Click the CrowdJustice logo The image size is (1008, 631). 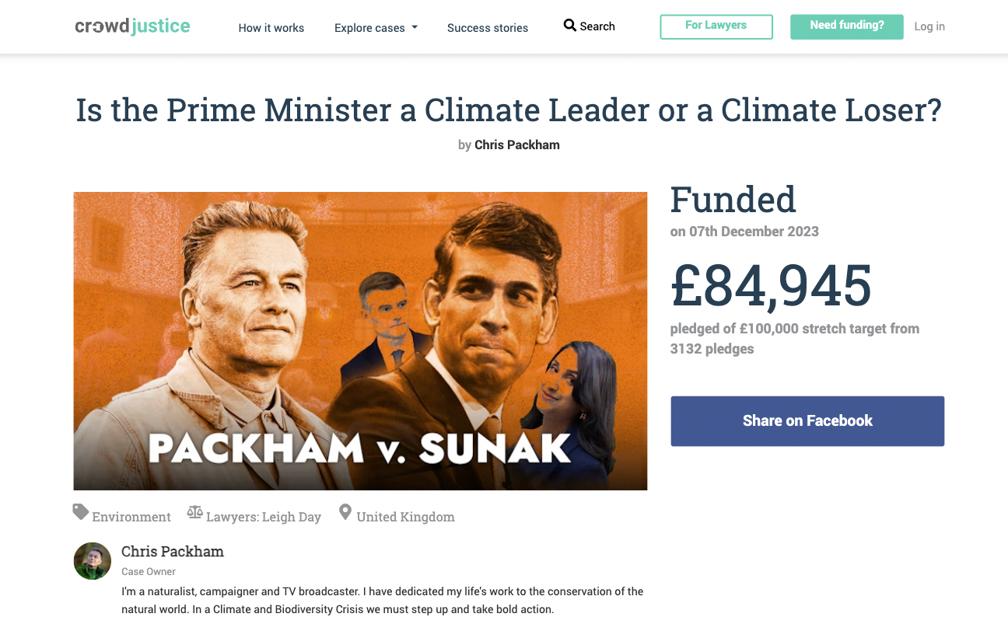click(132, 26)
